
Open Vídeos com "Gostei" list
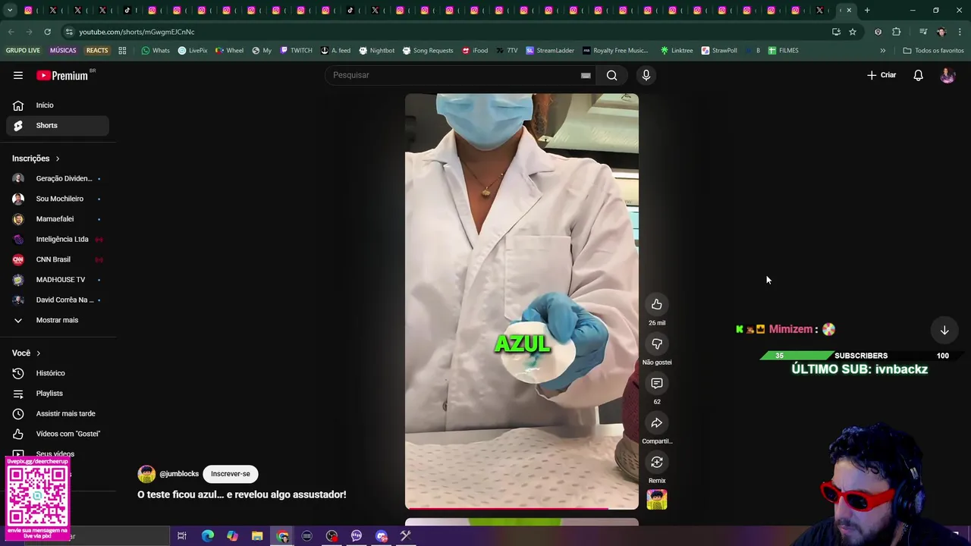pos(58,434)
